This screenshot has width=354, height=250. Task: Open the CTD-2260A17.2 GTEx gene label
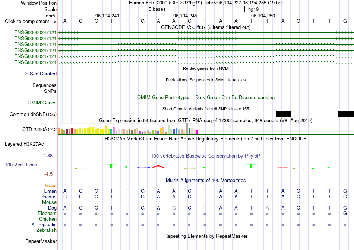click(x=39, y=129)
